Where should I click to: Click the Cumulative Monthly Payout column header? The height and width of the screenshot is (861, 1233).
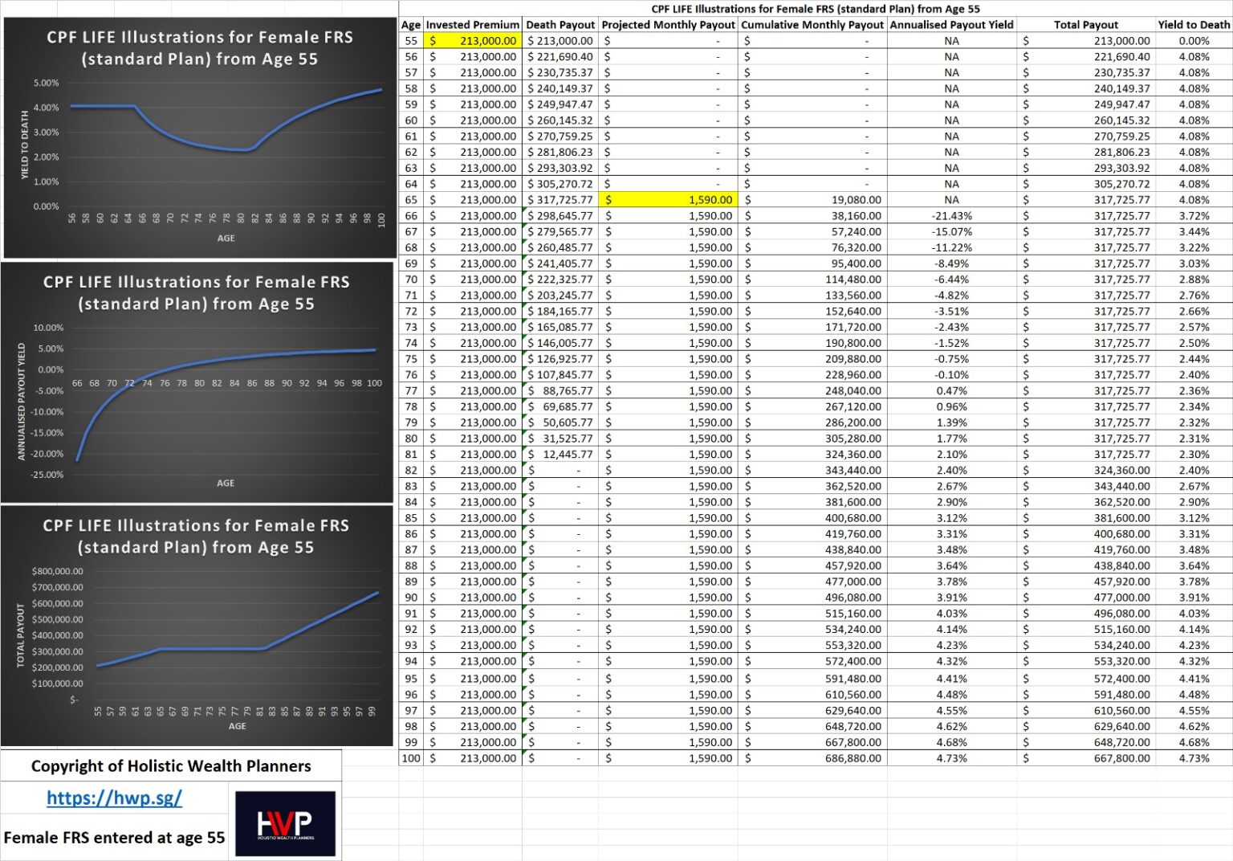point(812,24)
